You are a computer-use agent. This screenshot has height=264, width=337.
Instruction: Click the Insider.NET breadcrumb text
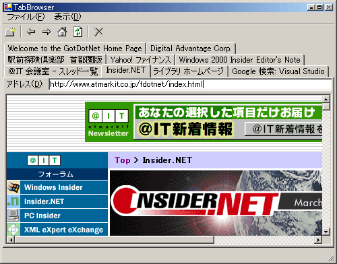click(167, 160)
